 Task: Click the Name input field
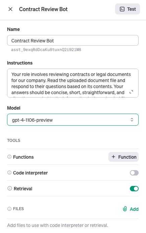(x=73, y=40)
